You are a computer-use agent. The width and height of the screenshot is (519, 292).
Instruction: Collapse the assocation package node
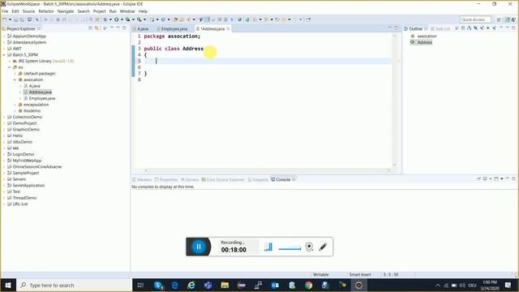click(x=15, y=79)
